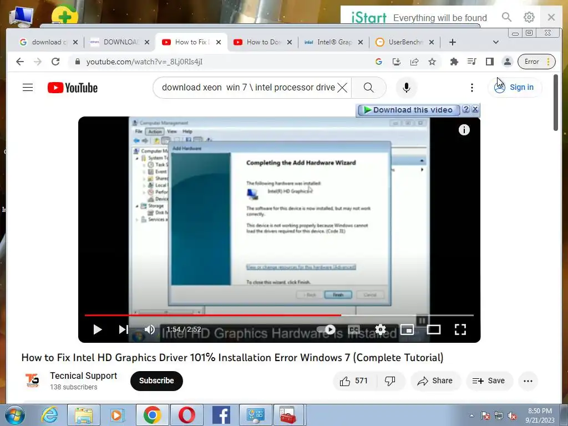Viewport: 568px width, 426px height.
Task: Launch Internet Explorer from the taskbar
Action: pyautogui.click(x=49, y=415)
